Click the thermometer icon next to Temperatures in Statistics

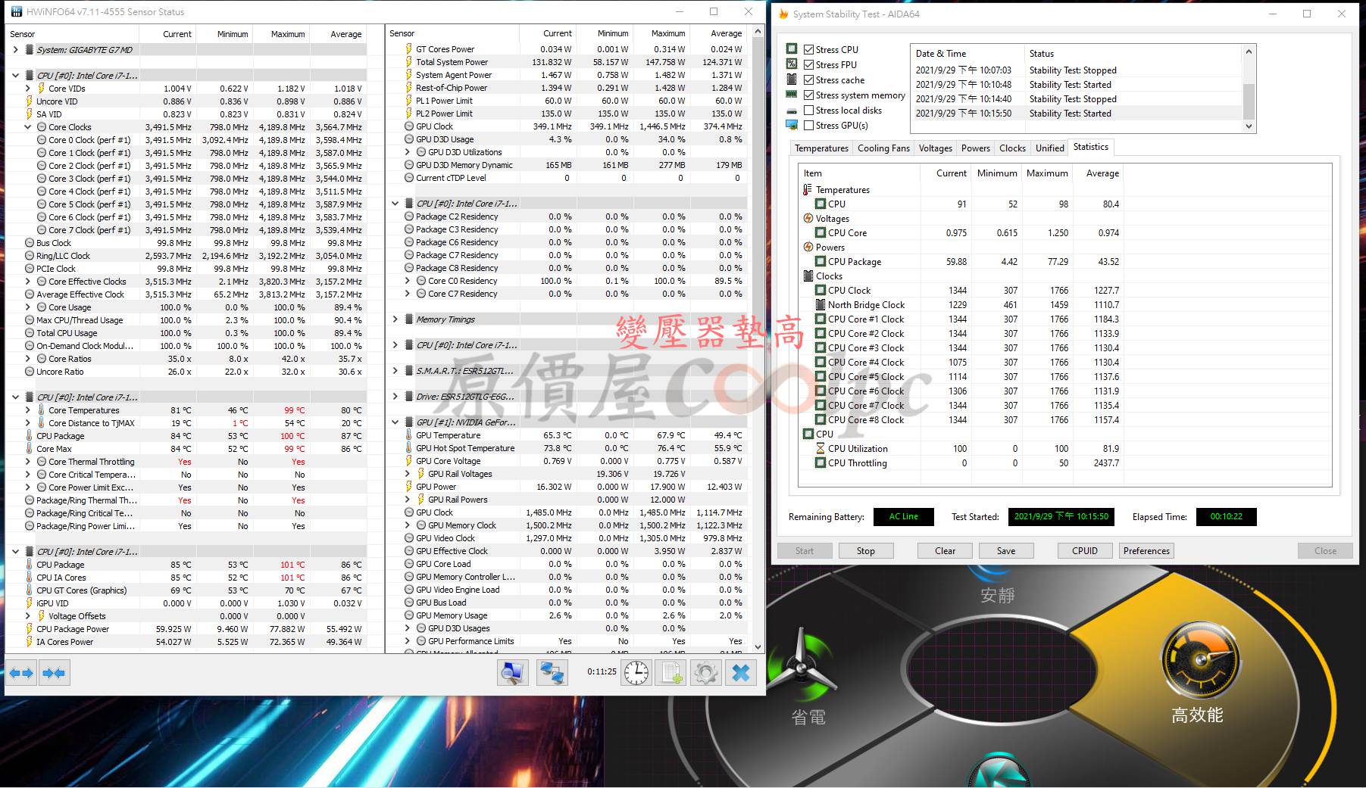808,189
